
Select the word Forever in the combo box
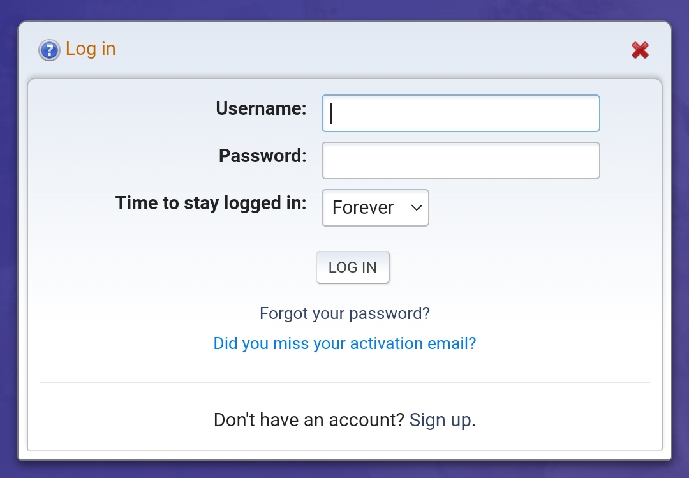pyautogui.click(x=363, y=207)
